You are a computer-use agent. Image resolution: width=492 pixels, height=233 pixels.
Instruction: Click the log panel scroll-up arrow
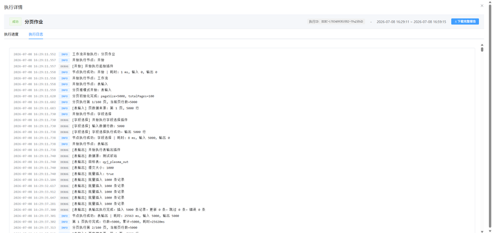tap(482, 45)
